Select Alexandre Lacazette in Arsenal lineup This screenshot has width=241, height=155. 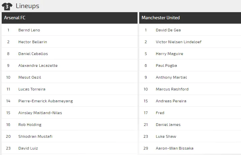38,66
